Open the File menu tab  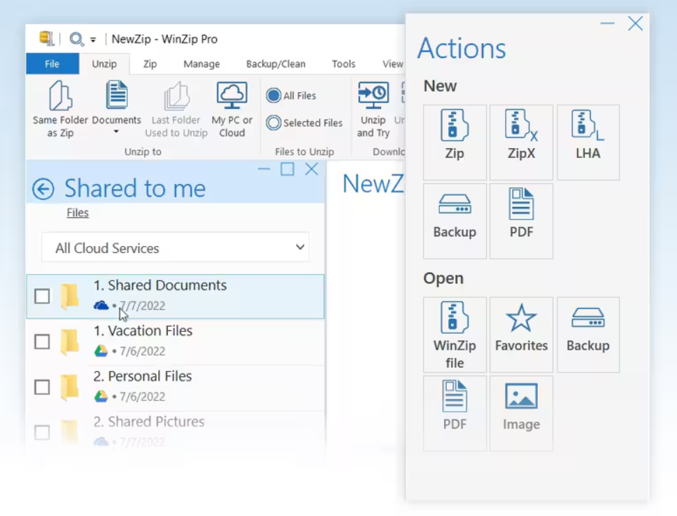pos(52,64)
